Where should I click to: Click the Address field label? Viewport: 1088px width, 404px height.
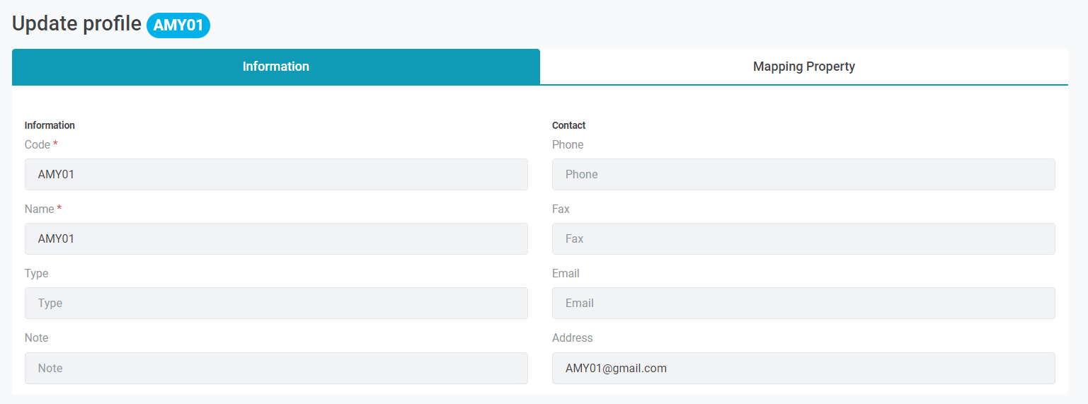coord(572,337)
